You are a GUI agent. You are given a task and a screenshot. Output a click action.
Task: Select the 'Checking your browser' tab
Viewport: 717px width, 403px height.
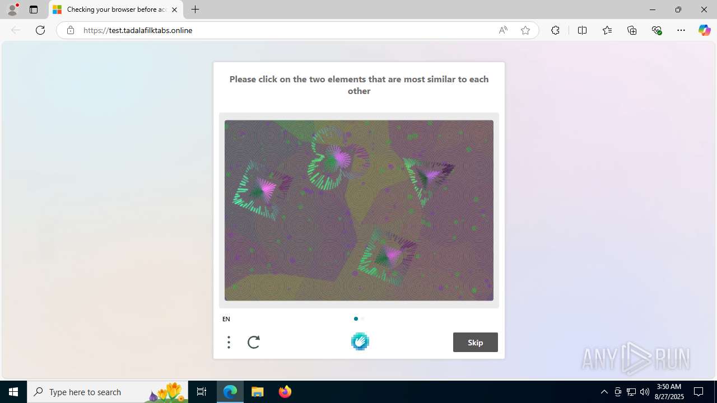coord(116,10)
